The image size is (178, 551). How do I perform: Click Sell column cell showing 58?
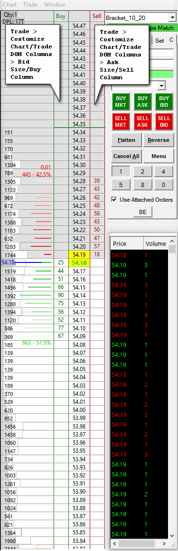[x=97, y=214]
